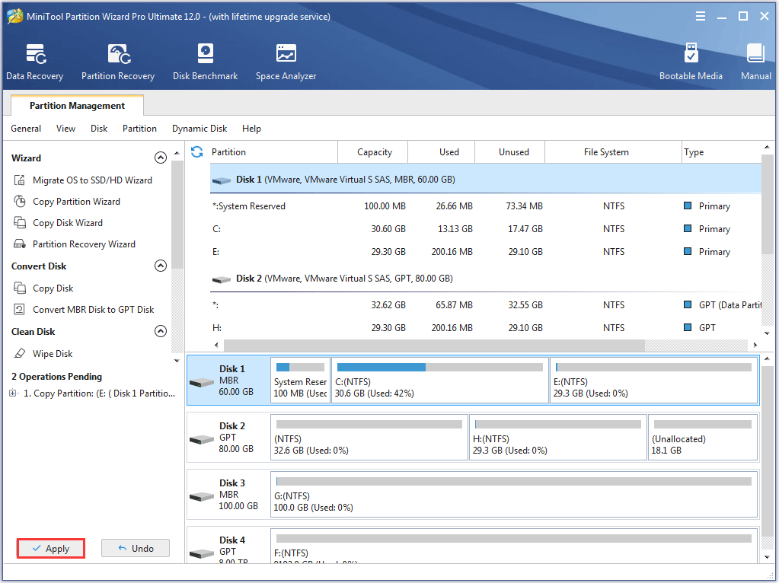Click the Copy Partition Wizard icon
Image resolution: width=779 pixels, height=583 pixels.
pyautogui.click(x=19, y=201)
